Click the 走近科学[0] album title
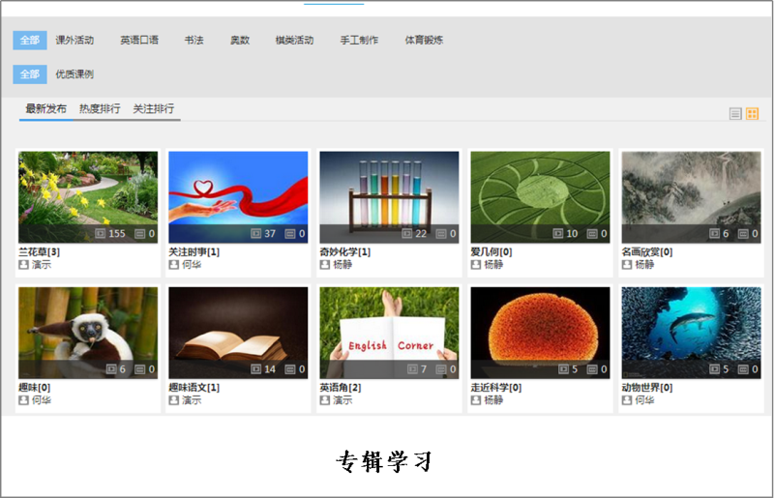The width and height of the screenshot is (774, 498). click(x=496, y=388)
